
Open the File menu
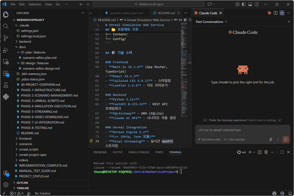pyautogui.click(x=13, y=4)
